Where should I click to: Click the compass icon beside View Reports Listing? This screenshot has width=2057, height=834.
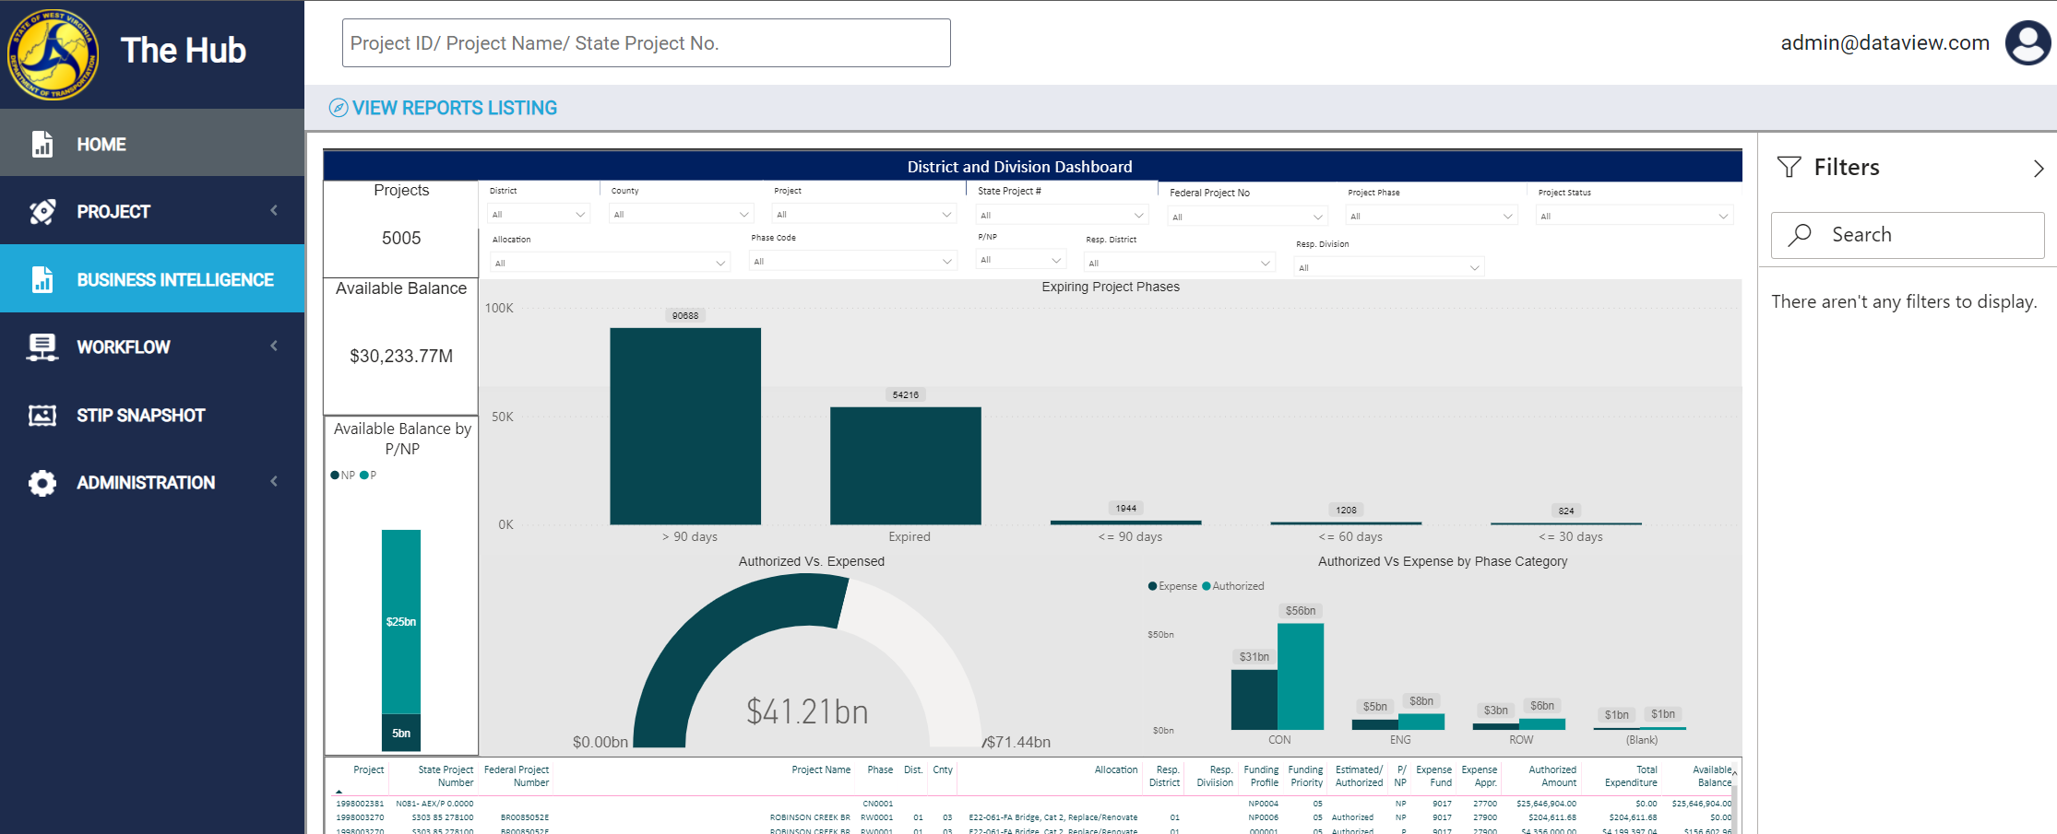click(339, 108)
